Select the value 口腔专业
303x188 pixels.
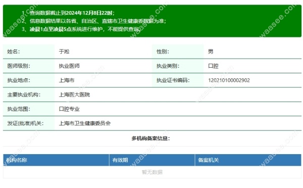click(69, 109)
